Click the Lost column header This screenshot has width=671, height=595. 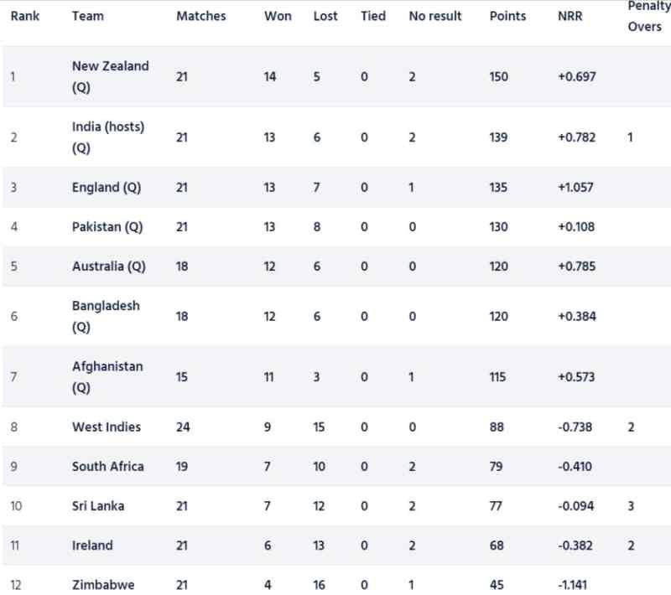(x=325, y=16)
